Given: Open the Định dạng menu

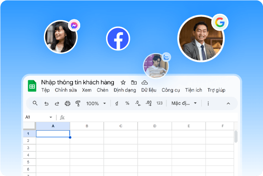Looking at the screenshot, I should tap(125, 90).
